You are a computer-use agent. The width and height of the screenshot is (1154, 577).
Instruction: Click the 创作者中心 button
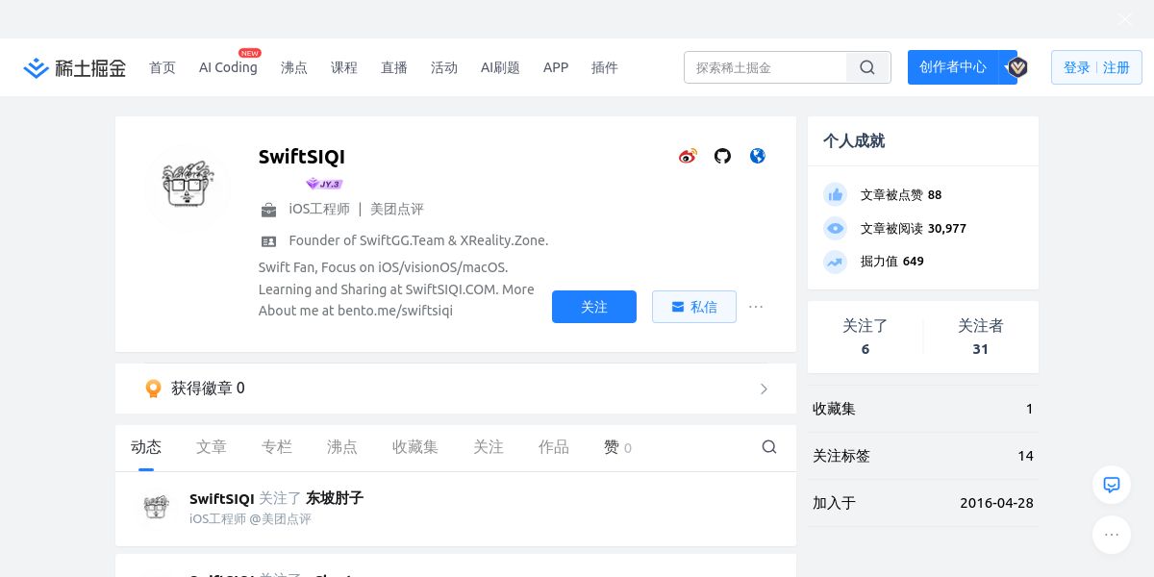pos(953,67)
